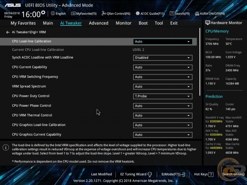Click the EzMode(F7) exit arrow icon
The image size is (247, 185).
point(183,175)
